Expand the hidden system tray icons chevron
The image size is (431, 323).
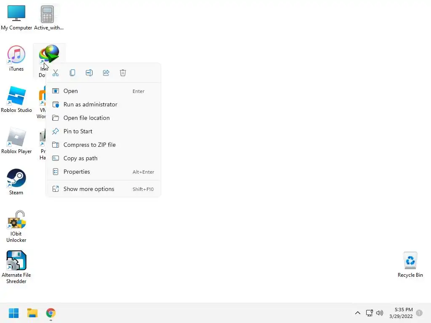click(x=358, y=313)
